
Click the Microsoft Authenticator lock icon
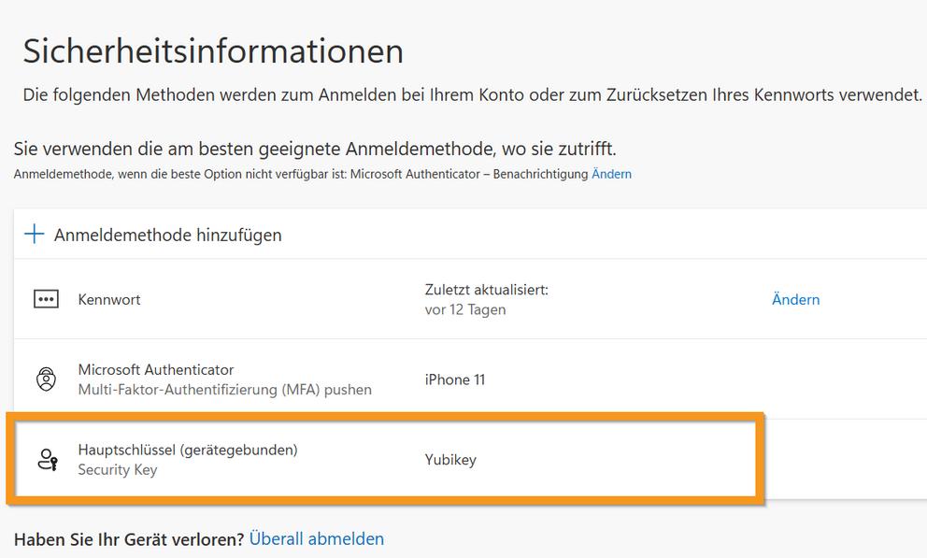coord(46,379)
